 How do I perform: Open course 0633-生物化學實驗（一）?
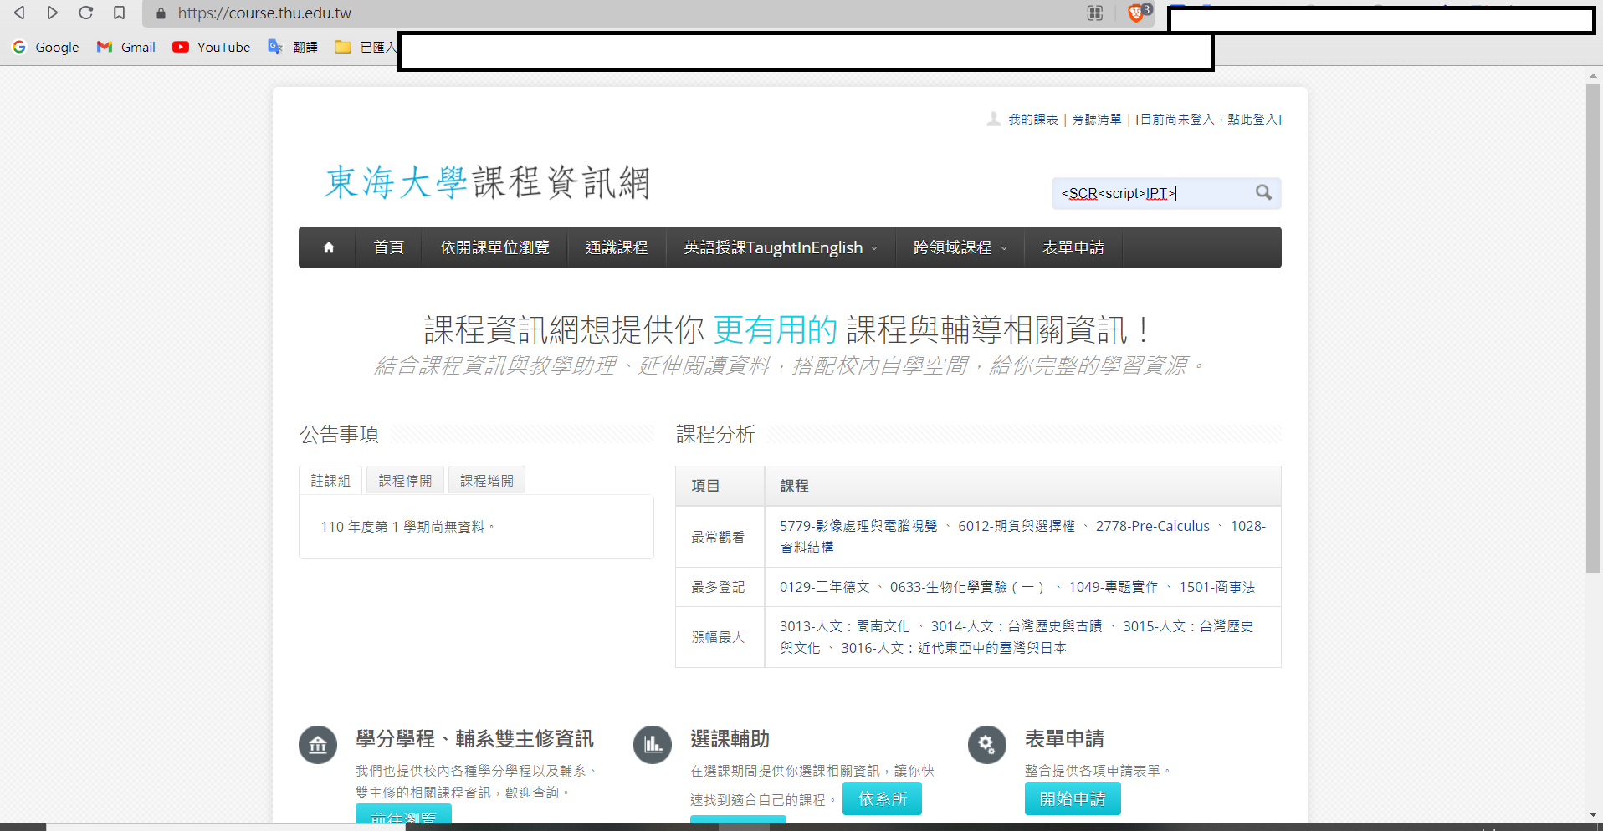coord(969,587)
